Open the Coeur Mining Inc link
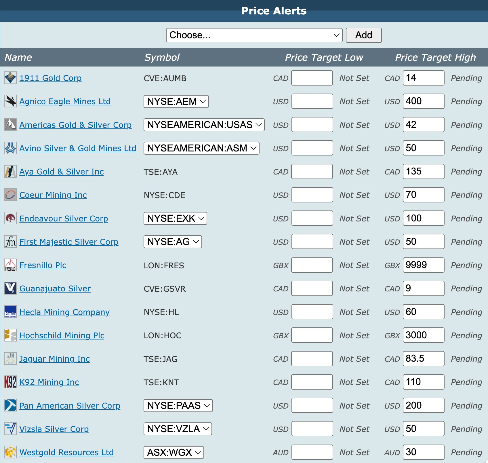The height and width of the screenshot is (463, 488). (x=53, y=195)
